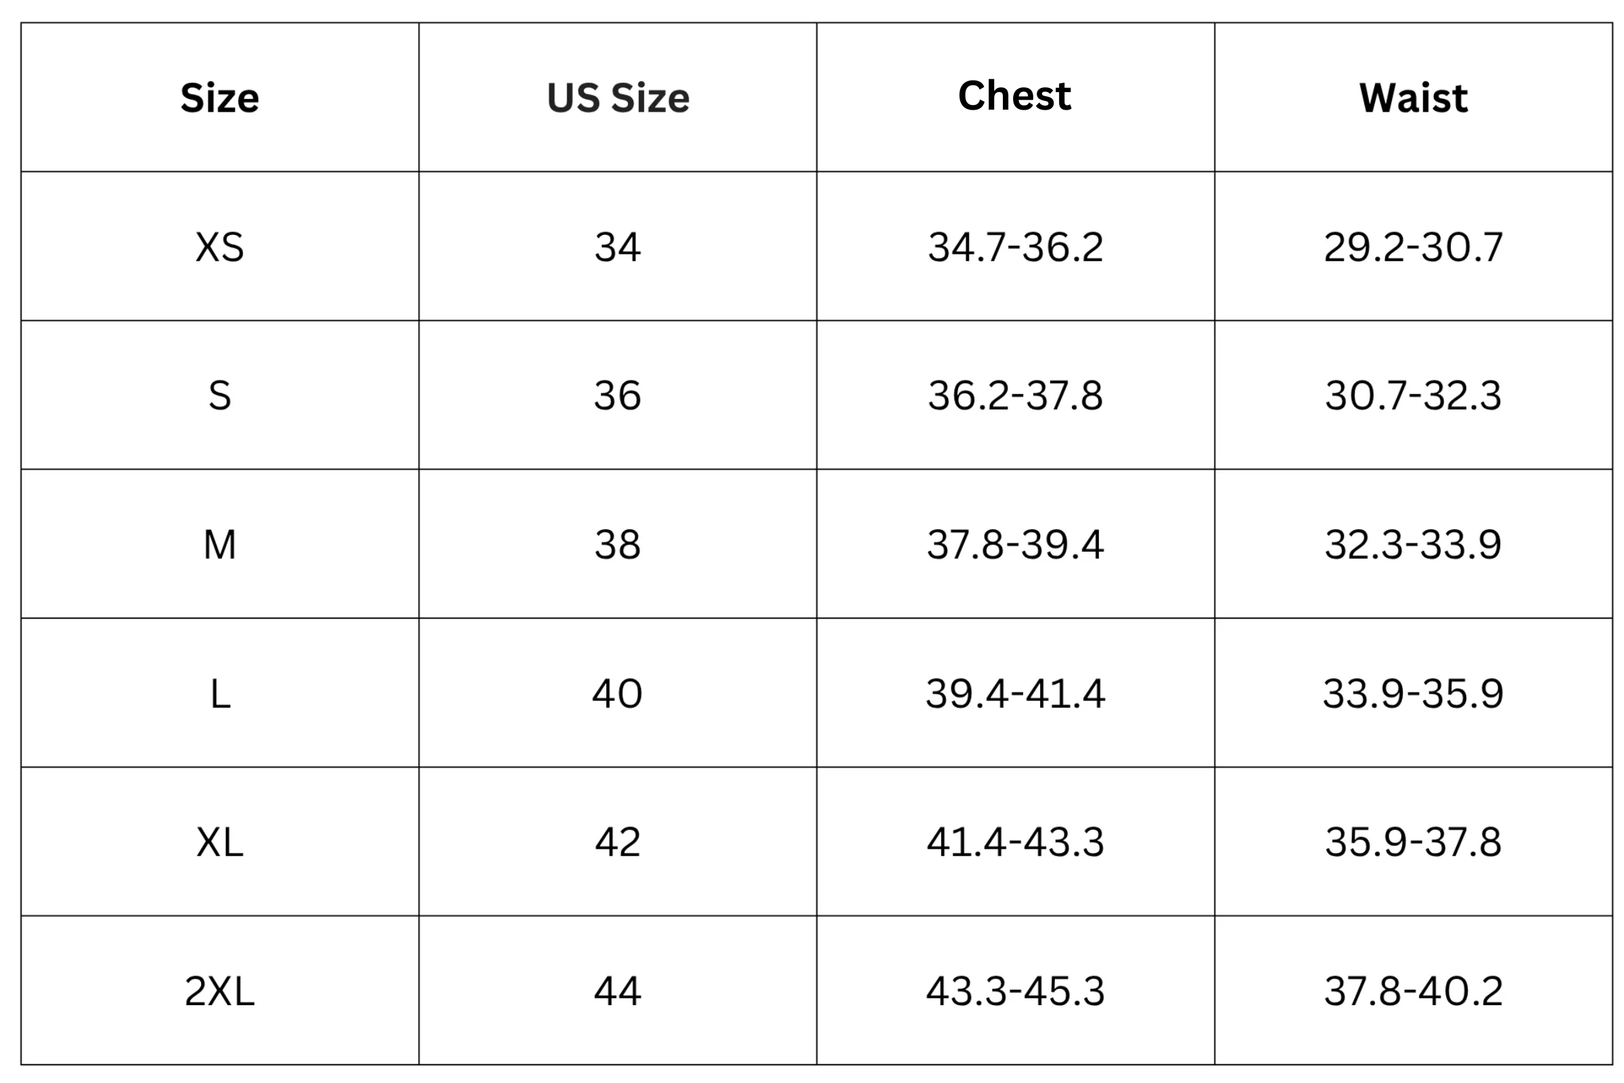1624x1083 pixels.
Task: Select the 2XL size cell
Action: point(219,991)
